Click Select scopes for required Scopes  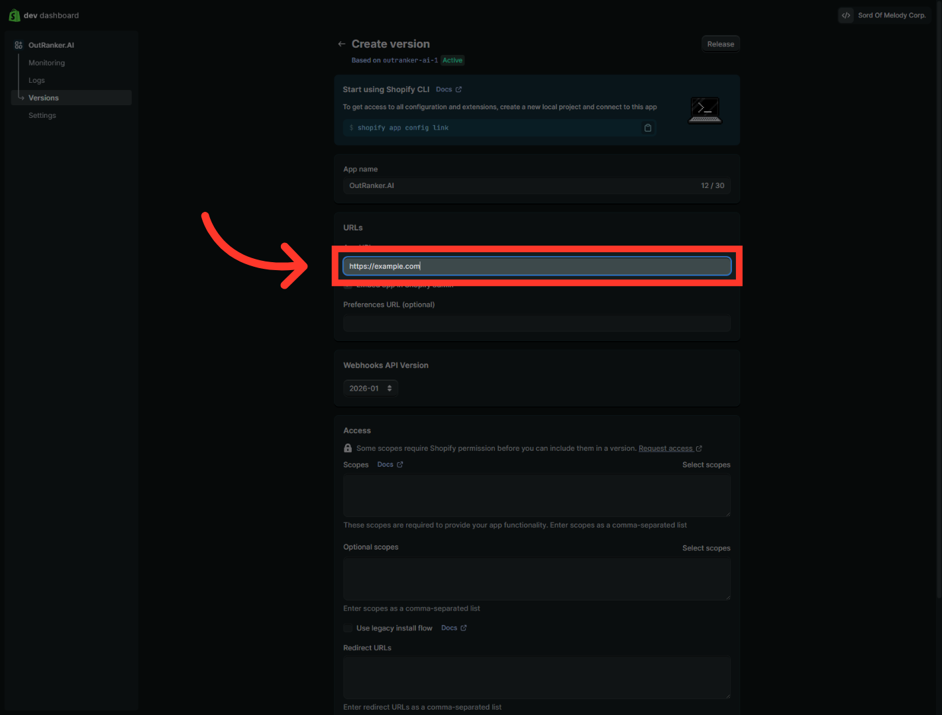point(706,465)
